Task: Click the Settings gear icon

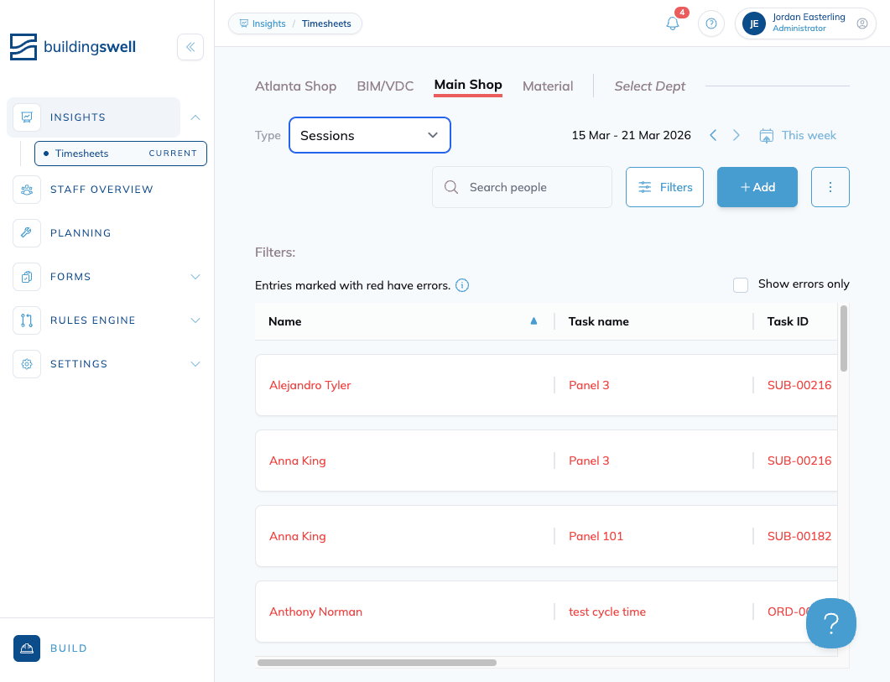Action: click(27, 364)
